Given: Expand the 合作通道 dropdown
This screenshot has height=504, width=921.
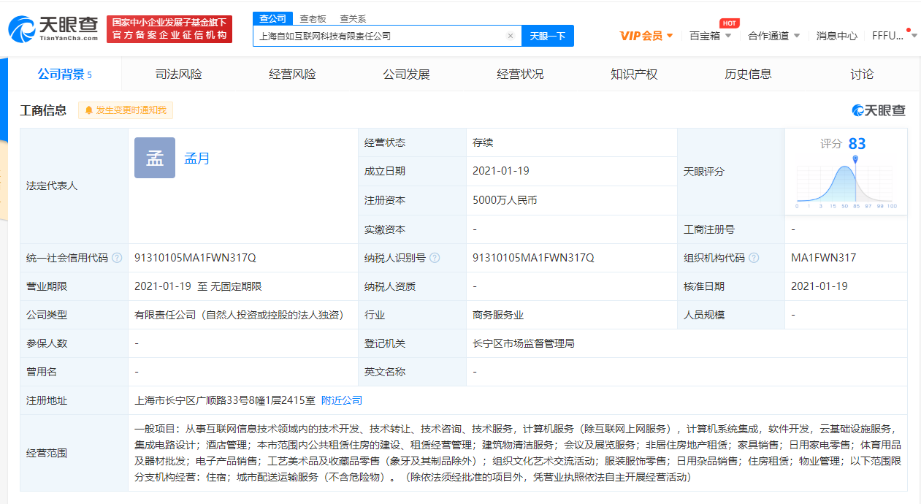Looking at the screenshot, I should [x=773, y=36].
